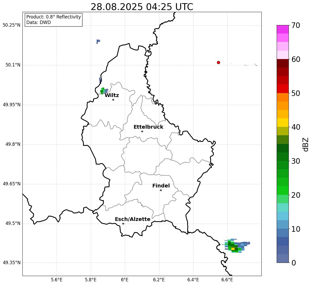
Task: Click the 30 tick on the colorbar
Action: pyautogui.click(x=296, y=161)
